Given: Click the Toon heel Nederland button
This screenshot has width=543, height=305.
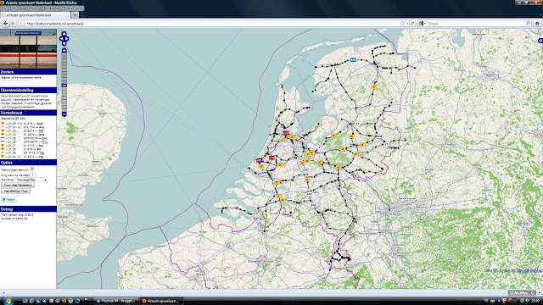Looking at the screenshot, I should [x=18, y=186].
